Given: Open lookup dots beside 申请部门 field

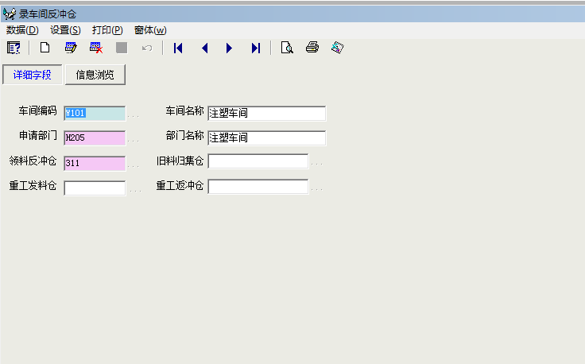Looking at the screenshot, I should pos(134,139).
